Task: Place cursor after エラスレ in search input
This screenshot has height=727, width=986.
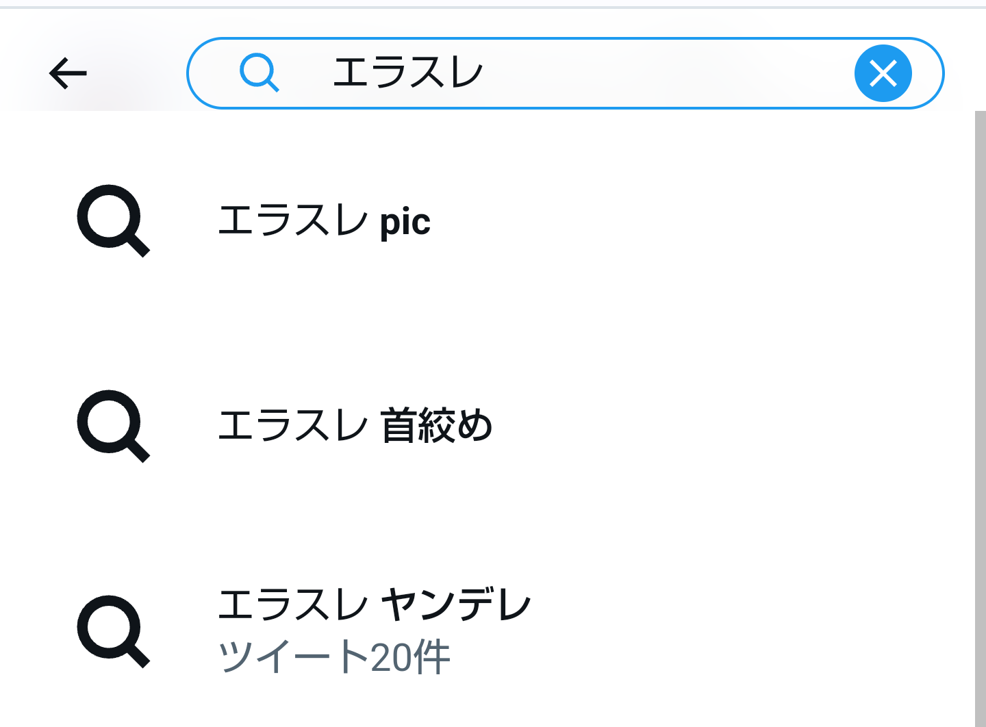Action: click(486, 73)
